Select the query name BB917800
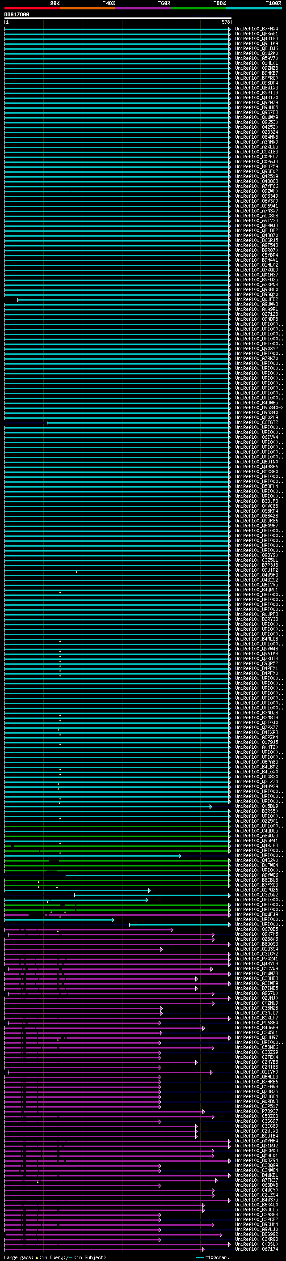 coord(17,15)
